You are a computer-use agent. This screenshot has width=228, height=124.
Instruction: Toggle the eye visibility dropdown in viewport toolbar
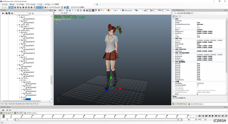[x=56, y=11]
